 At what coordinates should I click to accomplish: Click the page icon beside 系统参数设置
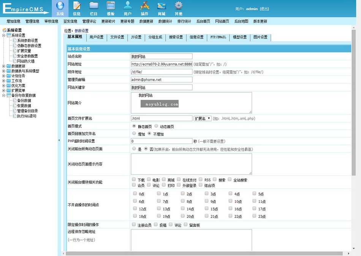point(15,40)
